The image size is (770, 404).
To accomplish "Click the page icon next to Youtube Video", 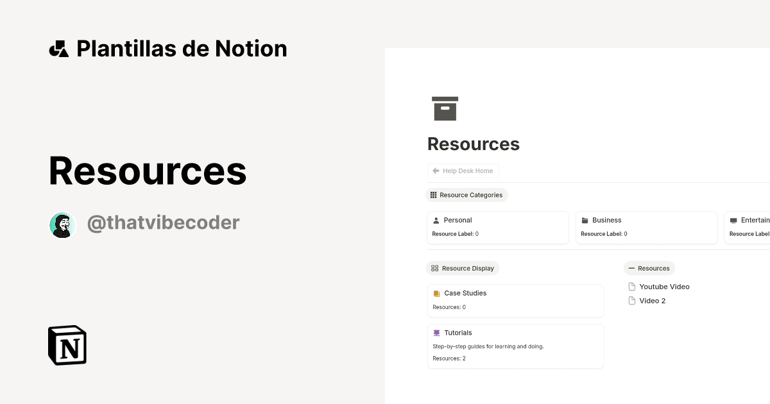I will pos(632,287).
